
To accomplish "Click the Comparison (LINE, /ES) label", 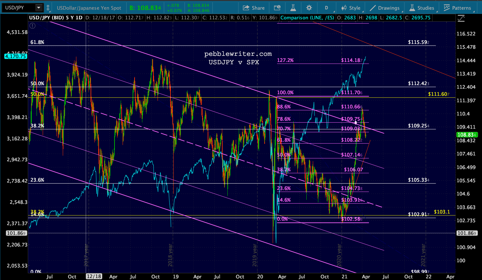I will [307, 17].
